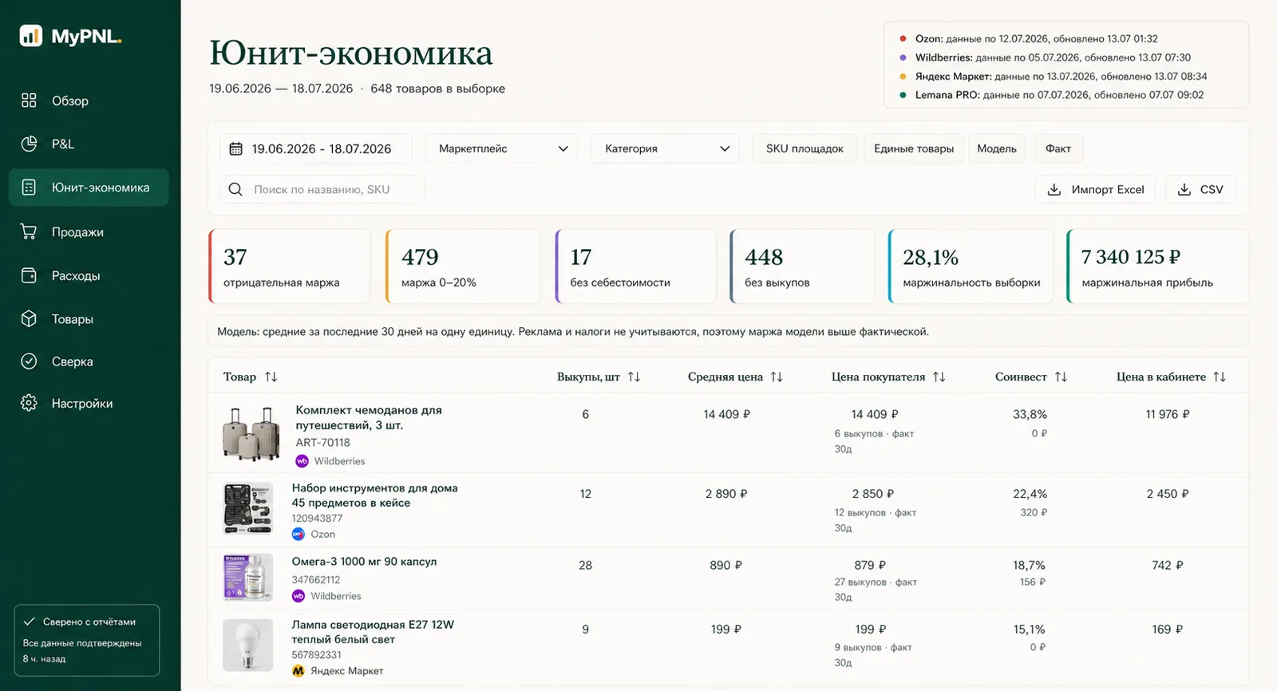Click the Настройки gear icon
This screenshot has width=1277, height=691.
click(29, 403)
